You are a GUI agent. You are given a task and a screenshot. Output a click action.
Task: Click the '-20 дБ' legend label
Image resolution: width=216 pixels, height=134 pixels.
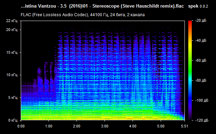[x=201, y=21]
